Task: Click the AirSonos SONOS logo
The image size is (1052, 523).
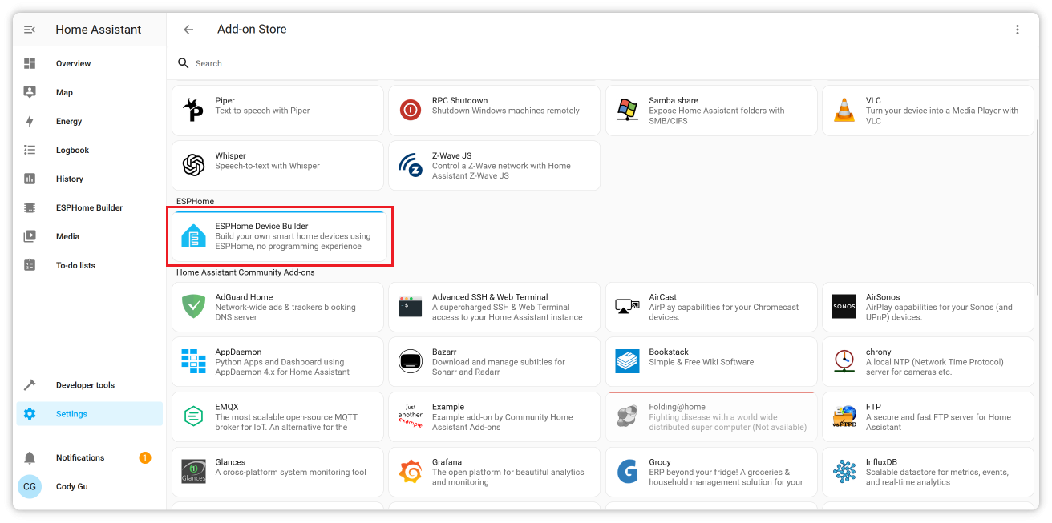Action: [844, 307]
